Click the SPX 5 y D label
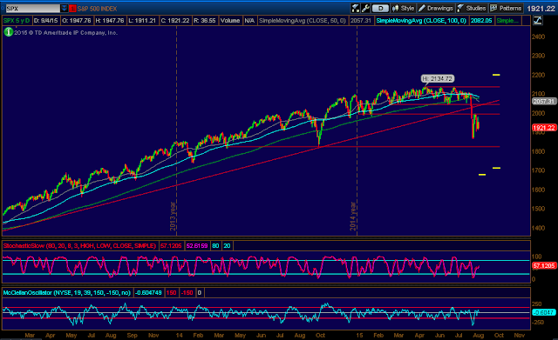 [x=17, y=21]
